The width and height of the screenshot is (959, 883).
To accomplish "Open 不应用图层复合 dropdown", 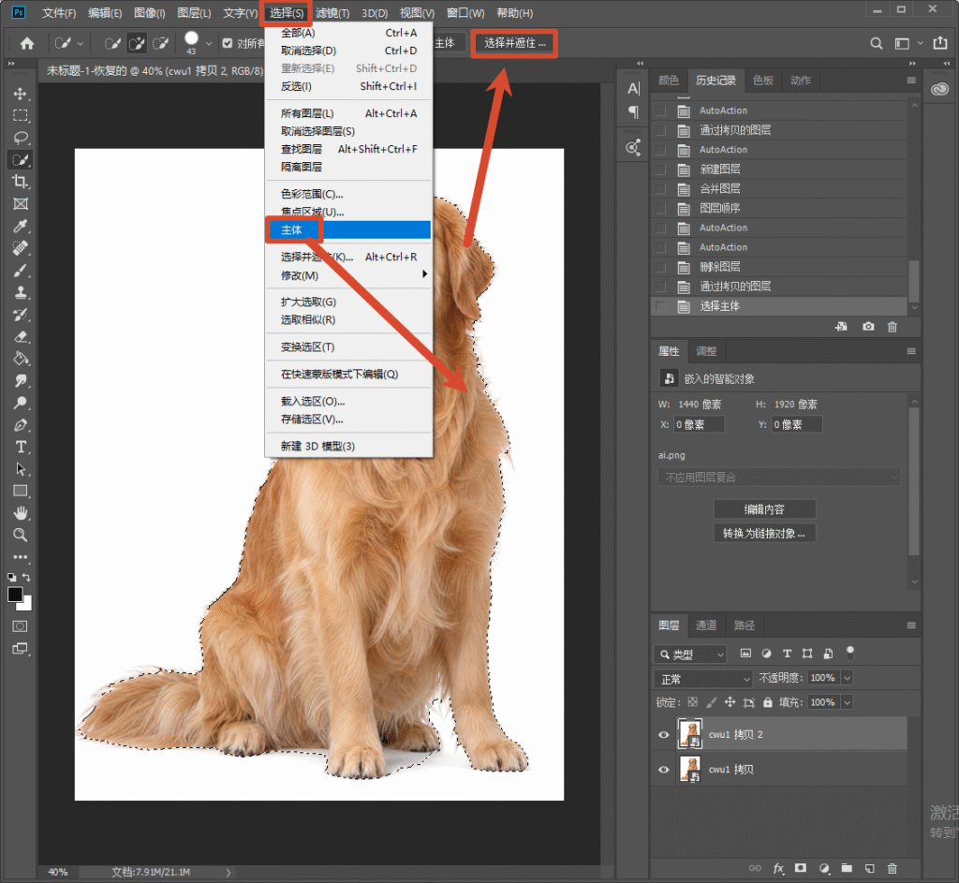I will point(778,477).
